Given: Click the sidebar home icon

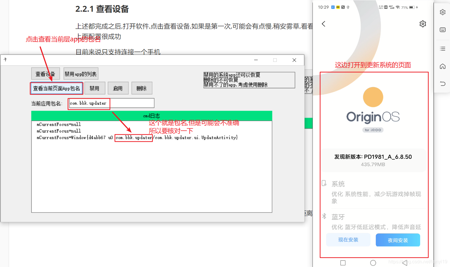Looking at the screenshot, I should 443,66.
